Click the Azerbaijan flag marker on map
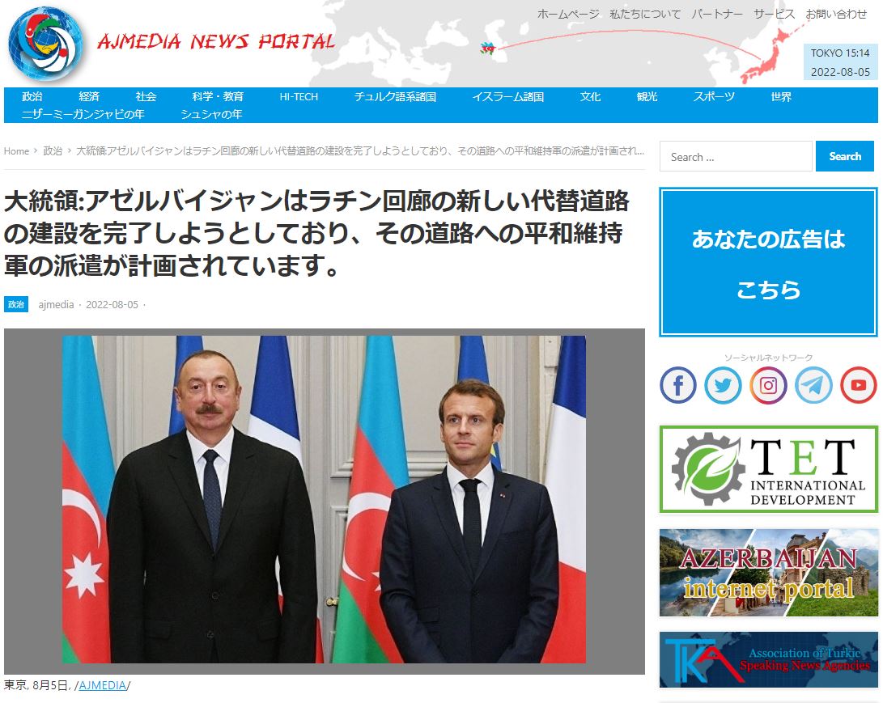The image size is (883, 703). point(487,49)
